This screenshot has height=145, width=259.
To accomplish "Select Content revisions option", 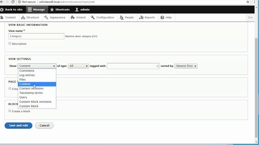I will [x=37, y=89].
